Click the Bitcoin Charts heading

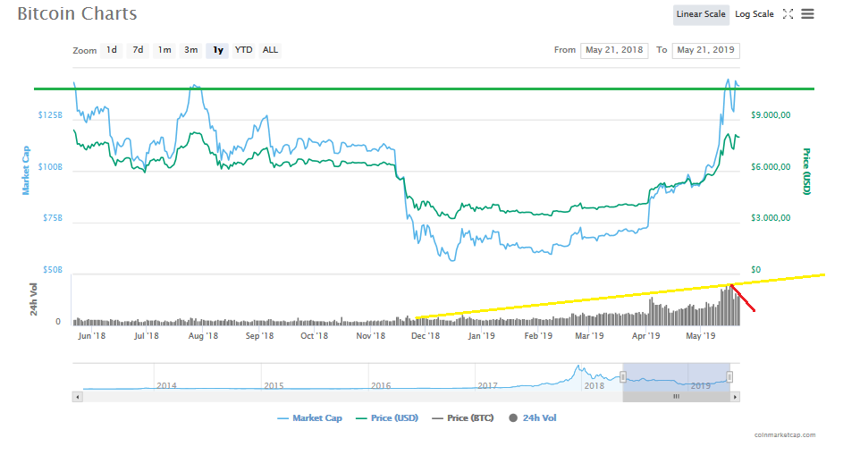point(77,13)
